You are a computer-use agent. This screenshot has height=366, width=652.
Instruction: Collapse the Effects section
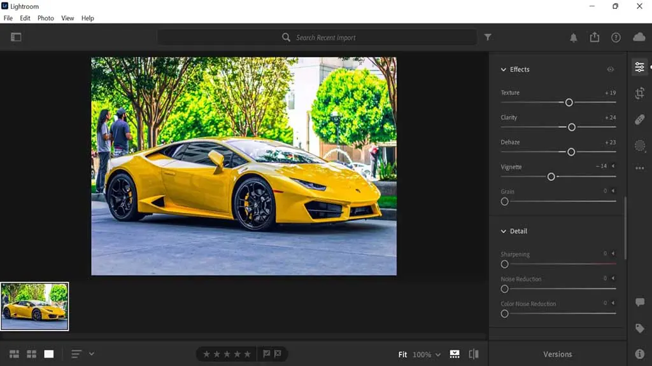tap(504, 69)
